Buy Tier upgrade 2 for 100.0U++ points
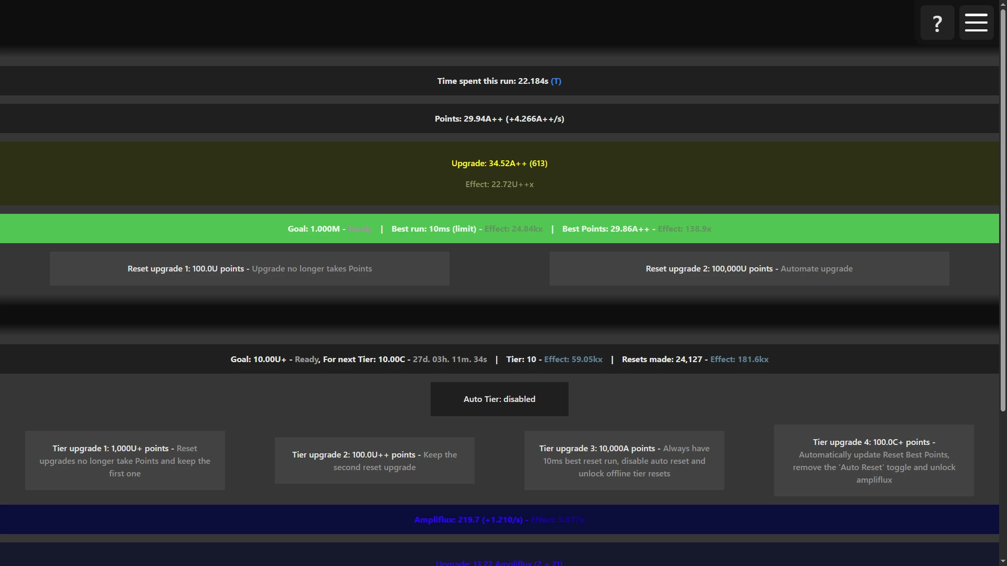Screen dimensions: 1007x566 [x=374, y=461]
